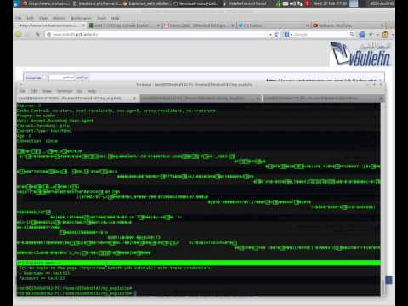Switch to Terminal window in taskbar

(x=195, y=3)
